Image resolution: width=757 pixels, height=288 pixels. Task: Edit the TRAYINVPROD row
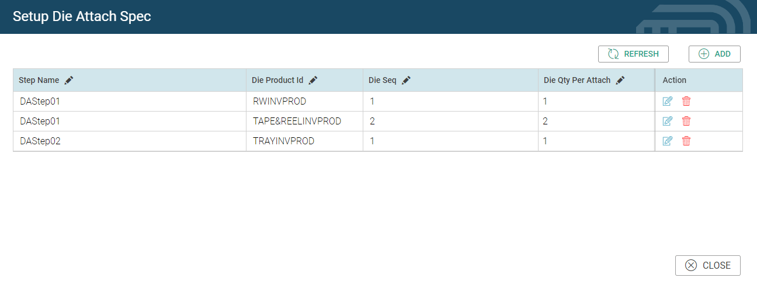[668, 141]
